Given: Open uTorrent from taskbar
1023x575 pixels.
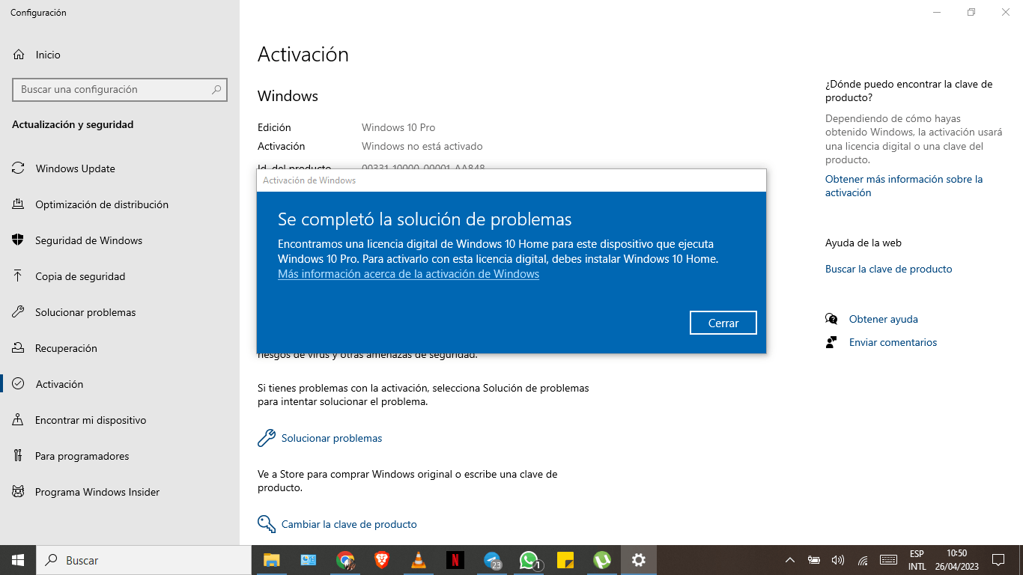Looking at the screenshot, I should (601, 560).
